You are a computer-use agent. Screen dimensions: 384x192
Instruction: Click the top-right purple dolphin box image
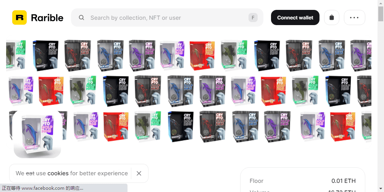coord(360,54)
